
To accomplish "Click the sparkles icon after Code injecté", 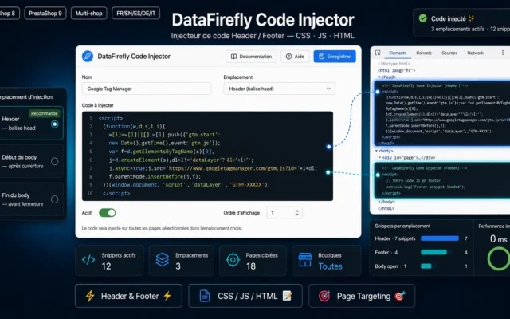I will pos(471,18).
